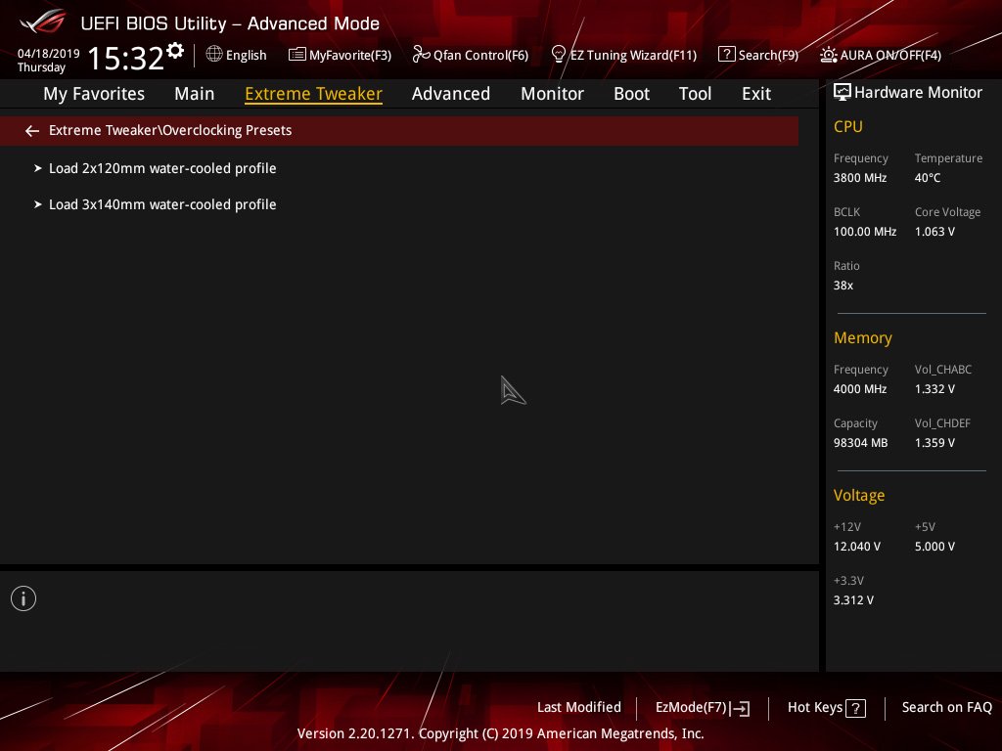
Task: Click the info circle icon
Action: tap(23, 598)
